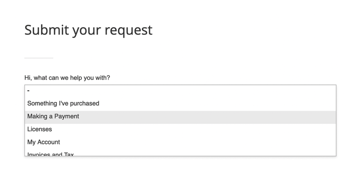Click the "Submit your request" heading

pos(88,30)
